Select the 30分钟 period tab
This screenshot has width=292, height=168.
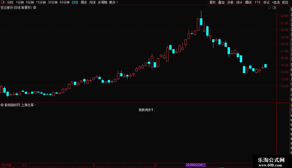click(x=53, y=2)
